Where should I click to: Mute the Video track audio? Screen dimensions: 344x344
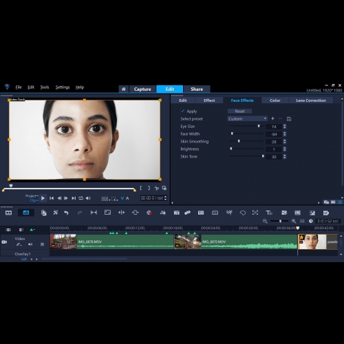[x=30, y=244]
